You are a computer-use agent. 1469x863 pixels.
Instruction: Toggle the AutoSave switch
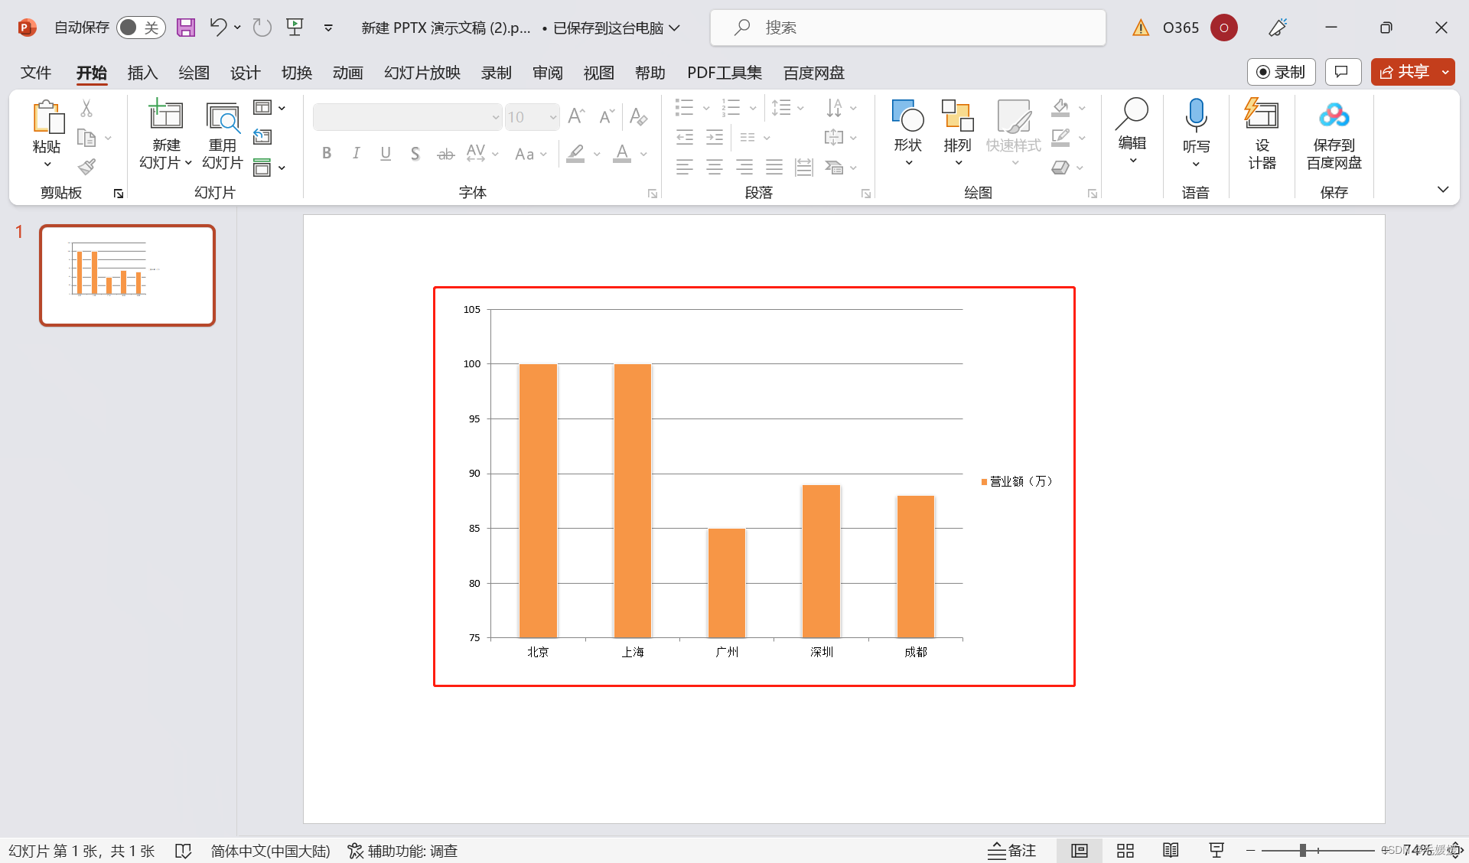pos(141,28)
